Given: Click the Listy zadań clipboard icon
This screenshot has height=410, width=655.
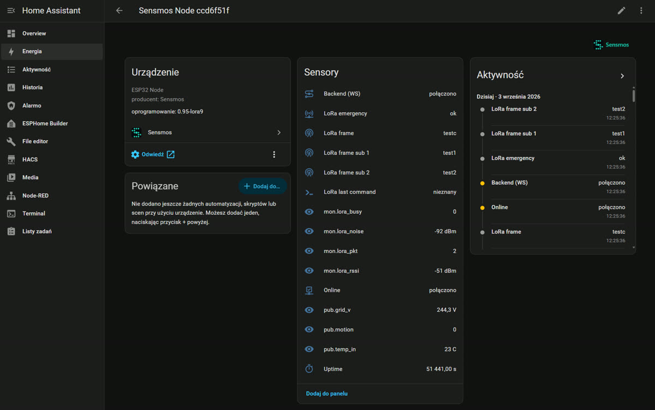Looking at the screenshot, I should pos(11,232).
